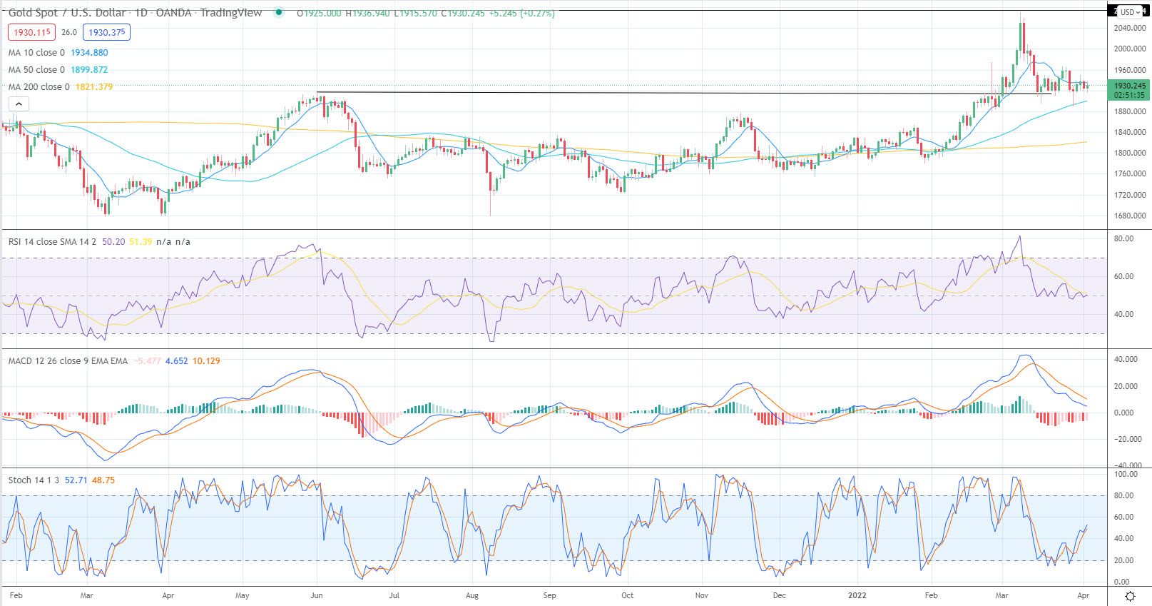Click the 2000.000 price scale label

pyautogui.click(x=1130, y=49)
